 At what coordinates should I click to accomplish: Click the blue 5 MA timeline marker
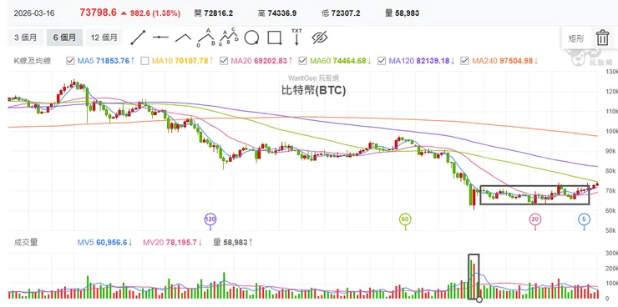(584, 219)
